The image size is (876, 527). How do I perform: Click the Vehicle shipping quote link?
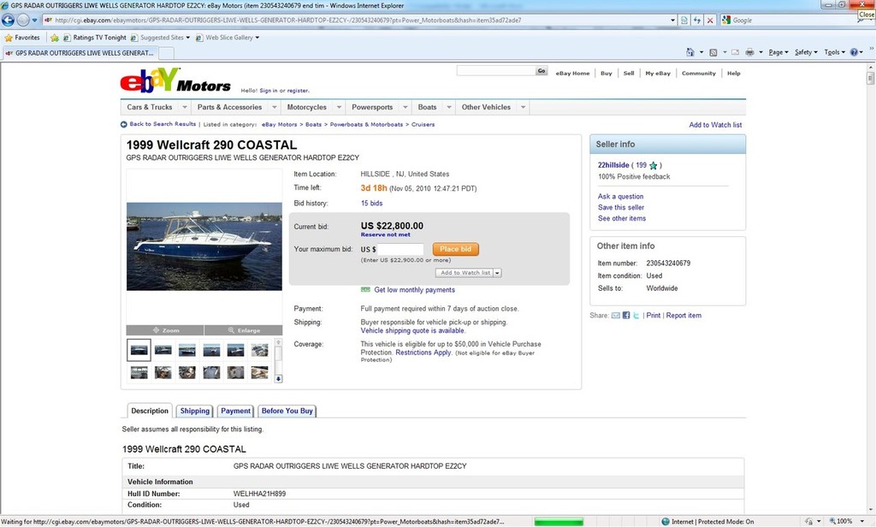pos(412,330)
